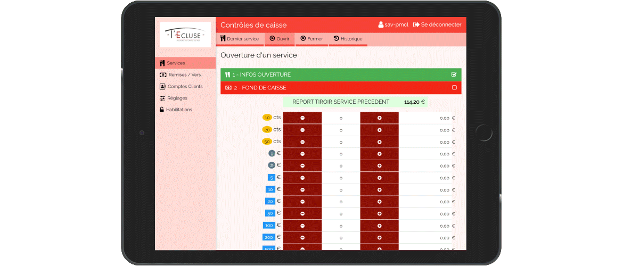This screenshot has height=266, width=623.
Task: Open the Fermer tab
Action: pyautogui.click(x=312, y=39)
